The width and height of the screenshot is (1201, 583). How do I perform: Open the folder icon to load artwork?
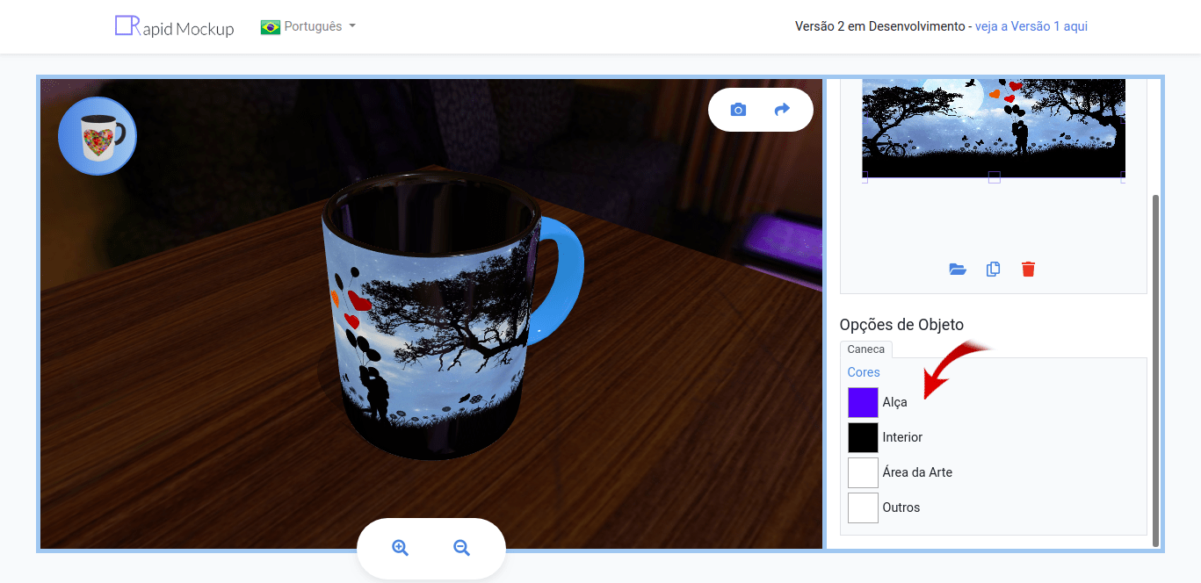point(957,269)
